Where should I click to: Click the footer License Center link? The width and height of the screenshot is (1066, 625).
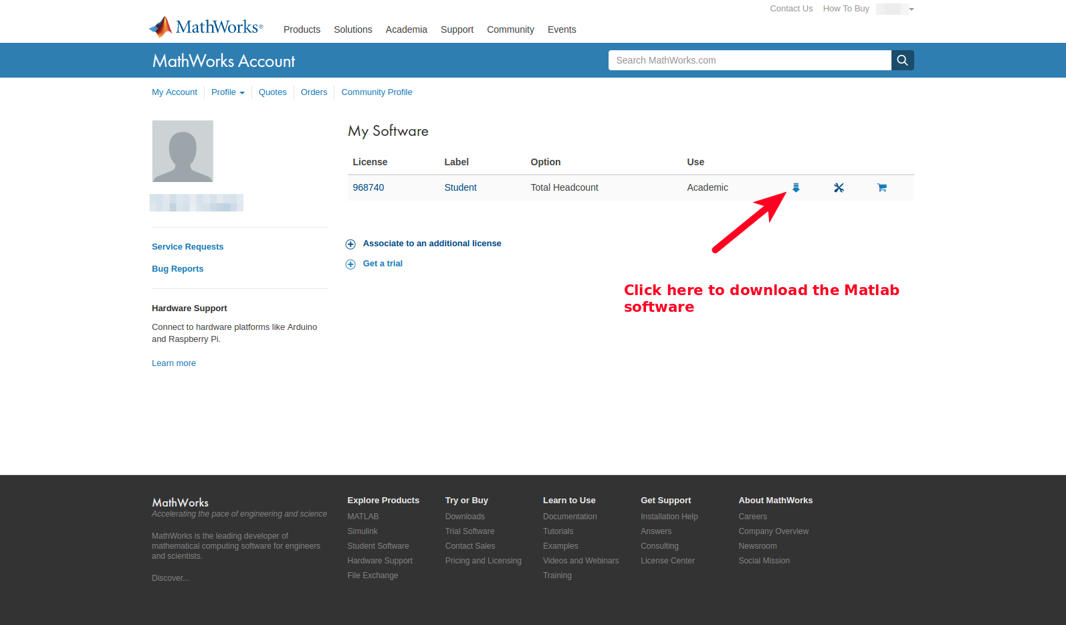pos(667,561)
